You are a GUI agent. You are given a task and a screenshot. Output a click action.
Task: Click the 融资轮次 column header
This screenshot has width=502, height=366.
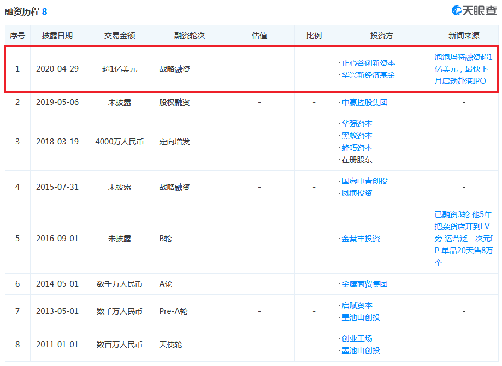click(190, 36)
